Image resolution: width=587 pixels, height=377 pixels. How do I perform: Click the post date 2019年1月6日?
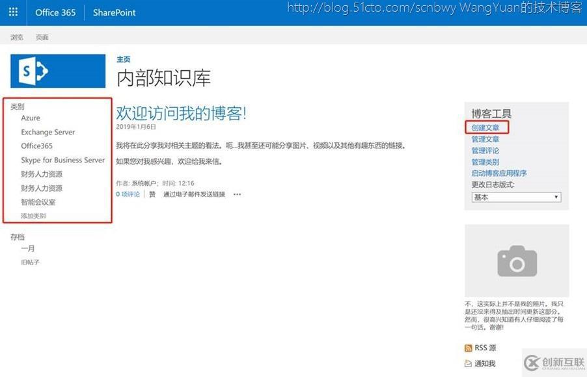pos(136,127)
